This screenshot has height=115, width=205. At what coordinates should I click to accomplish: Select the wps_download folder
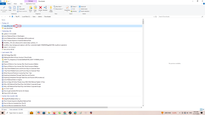[x=8, y=28]
